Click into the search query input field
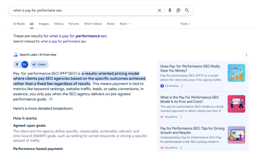 (81, 10)
